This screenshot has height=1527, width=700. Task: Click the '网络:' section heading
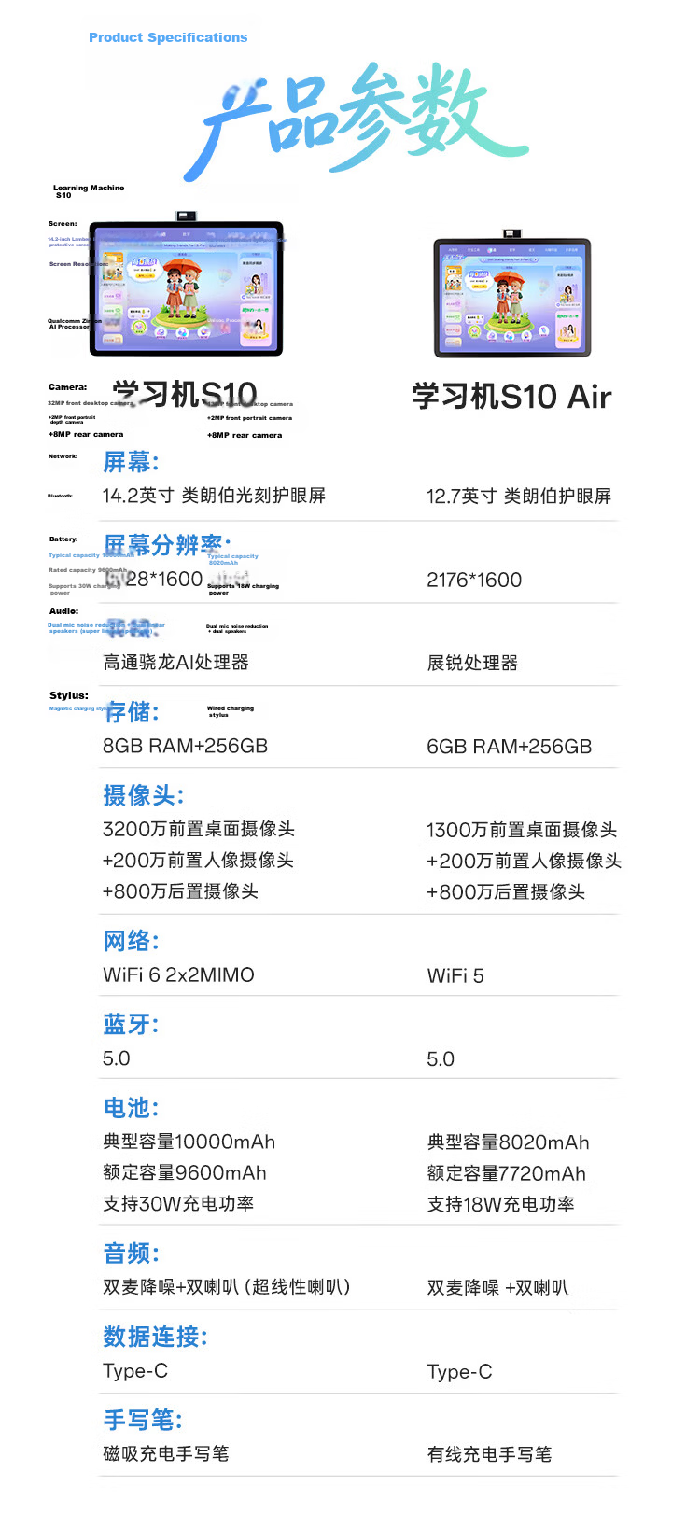pyautogui.click(x=131, y=941)
